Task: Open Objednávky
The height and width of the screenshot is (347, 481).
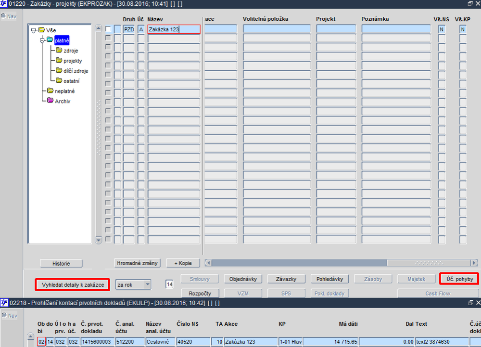Action: click(x=243, y=279)
